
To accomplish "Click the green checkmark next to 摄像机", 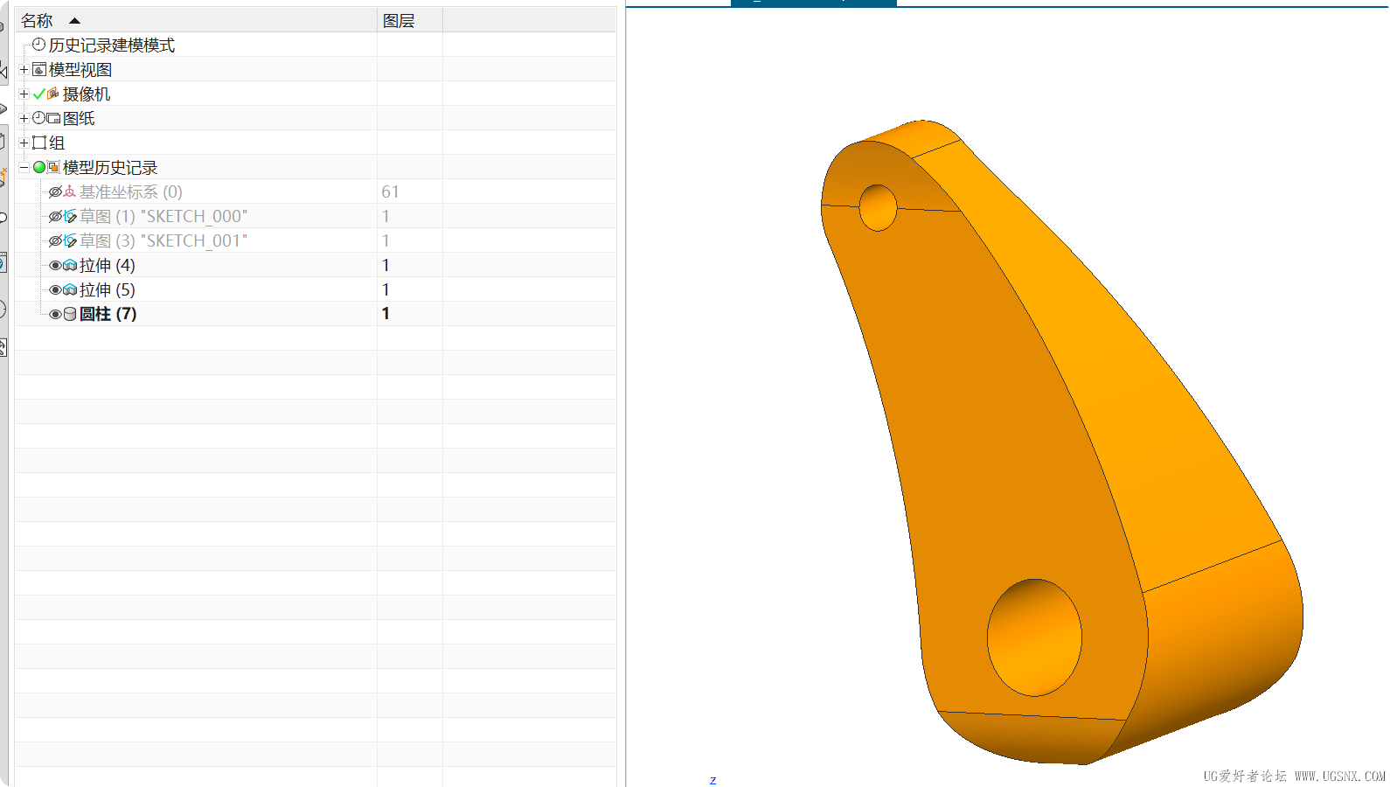I will 38,94.
